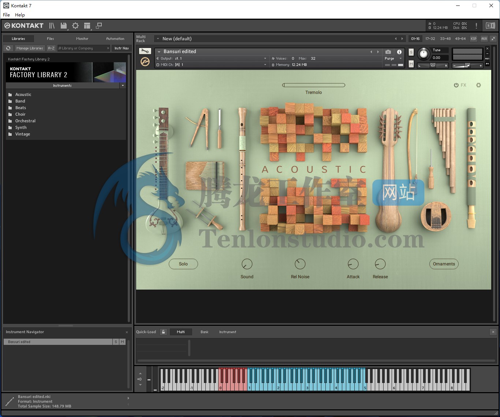
Task: Toggle the AUX panel button
Action: click(x=484, y=38)
